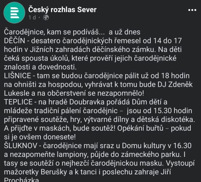Click the name Jiří near the end

point(166,172)
